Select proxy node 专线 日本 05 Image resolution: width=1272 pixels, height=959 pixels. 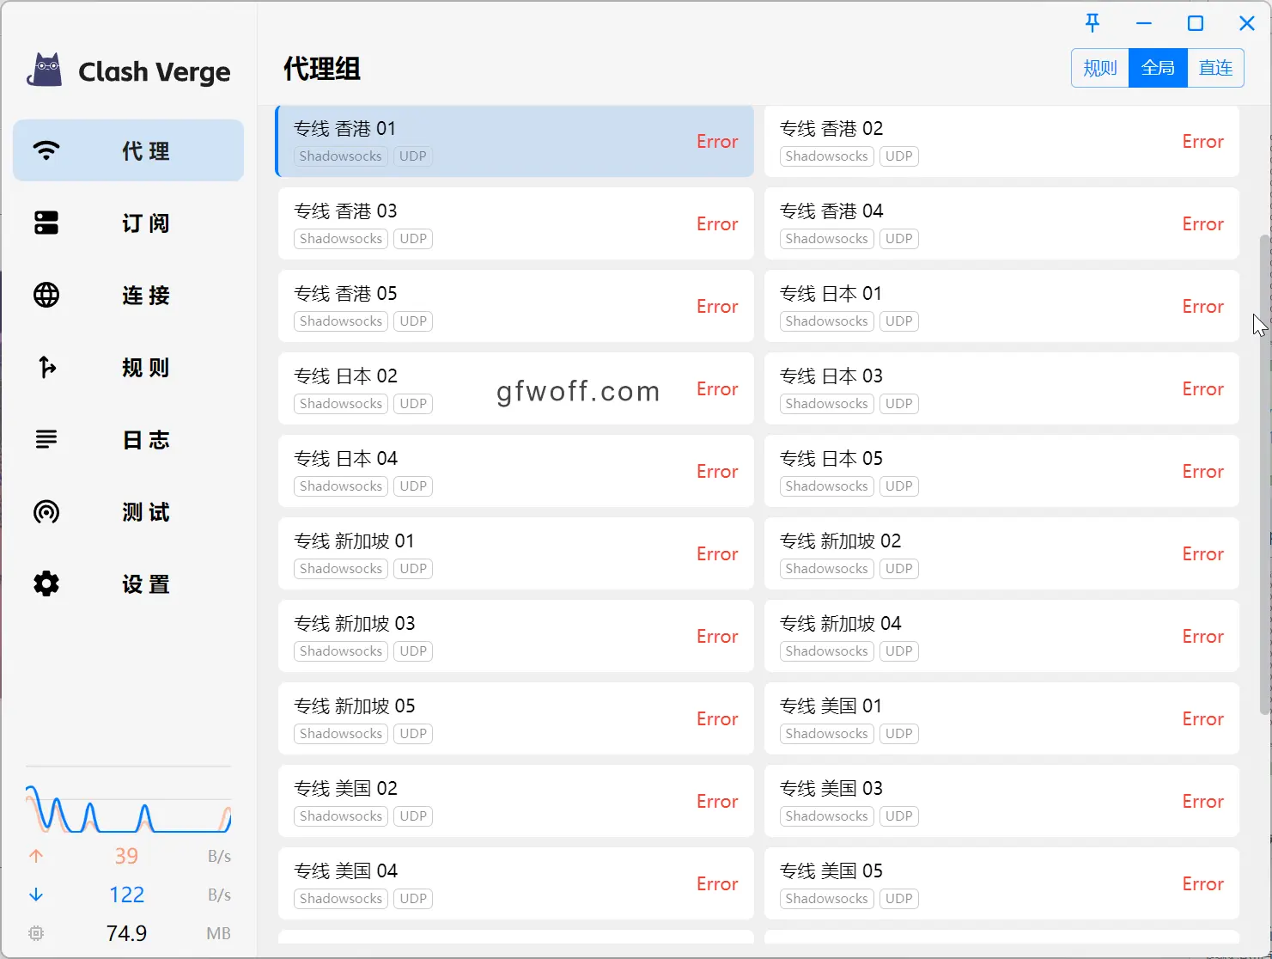coord(1001,471)
